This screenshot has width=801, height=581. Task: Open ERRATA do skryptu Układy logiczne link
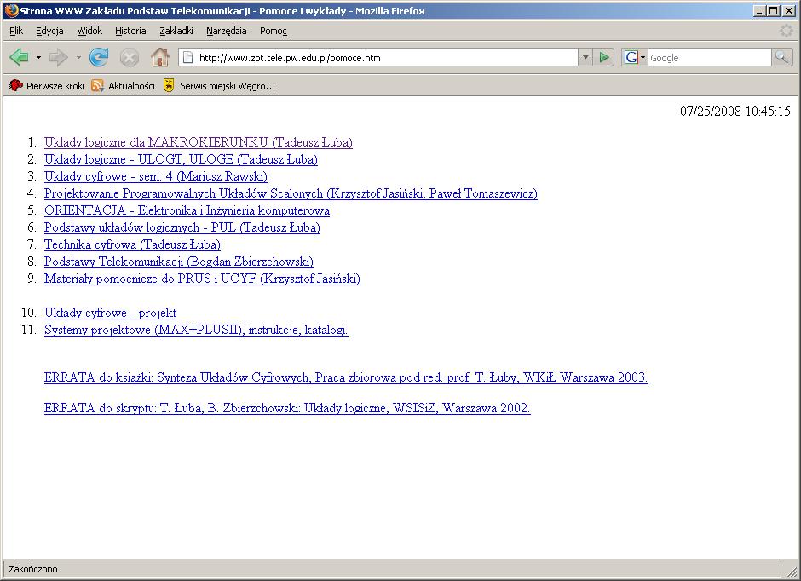click(x=287, y=408)
